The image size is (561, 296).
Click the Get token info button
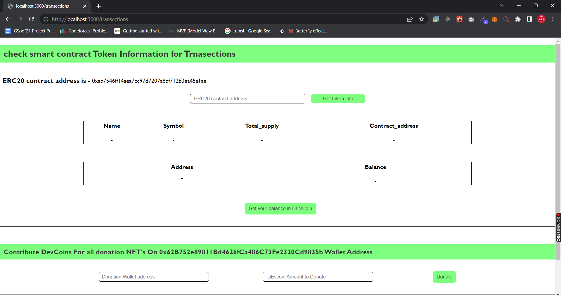(x=338, y=99)
